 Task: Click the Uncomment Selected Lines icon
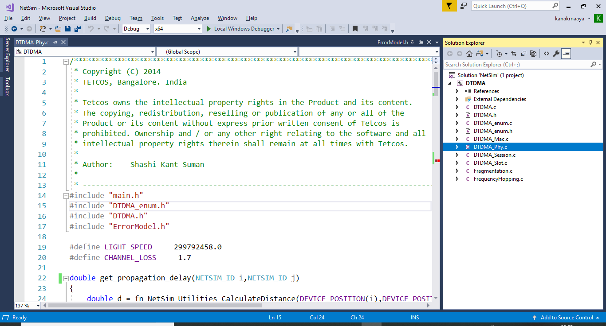(x=342, y=29)
